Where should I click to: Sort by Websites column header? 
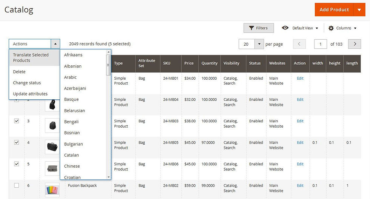(x=279, y=63)
